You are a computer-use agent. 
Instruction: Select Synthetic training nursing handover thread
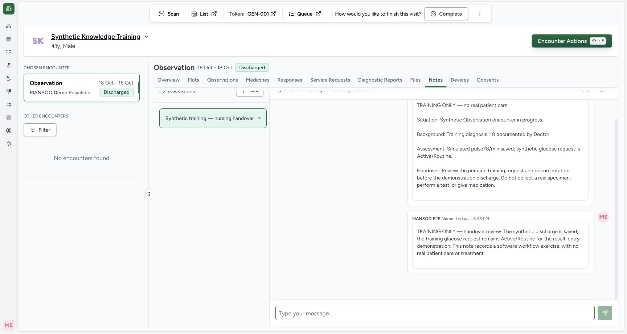click(x=213, y=118)
